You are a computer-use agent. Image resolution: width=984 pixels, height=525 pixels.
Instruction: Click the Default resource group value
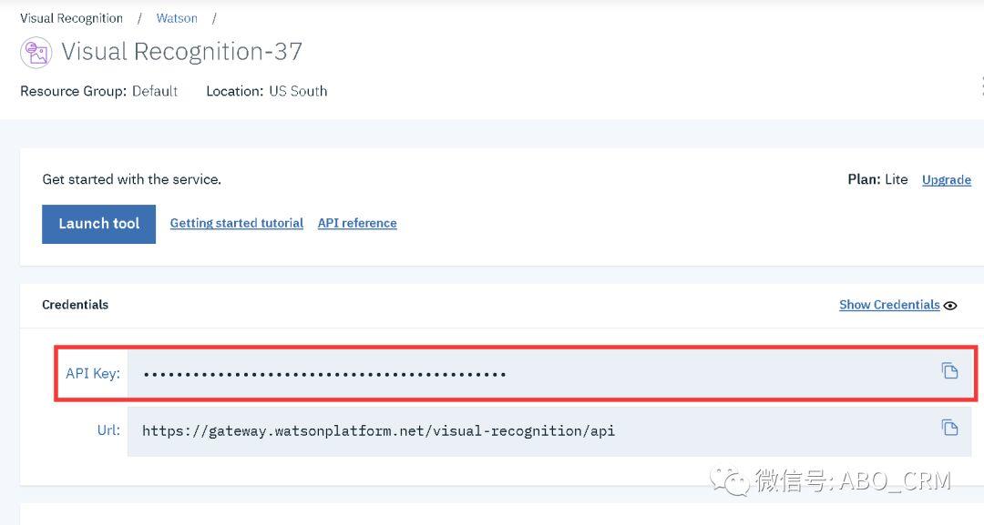pyautogui.click(x=155, y=92)
